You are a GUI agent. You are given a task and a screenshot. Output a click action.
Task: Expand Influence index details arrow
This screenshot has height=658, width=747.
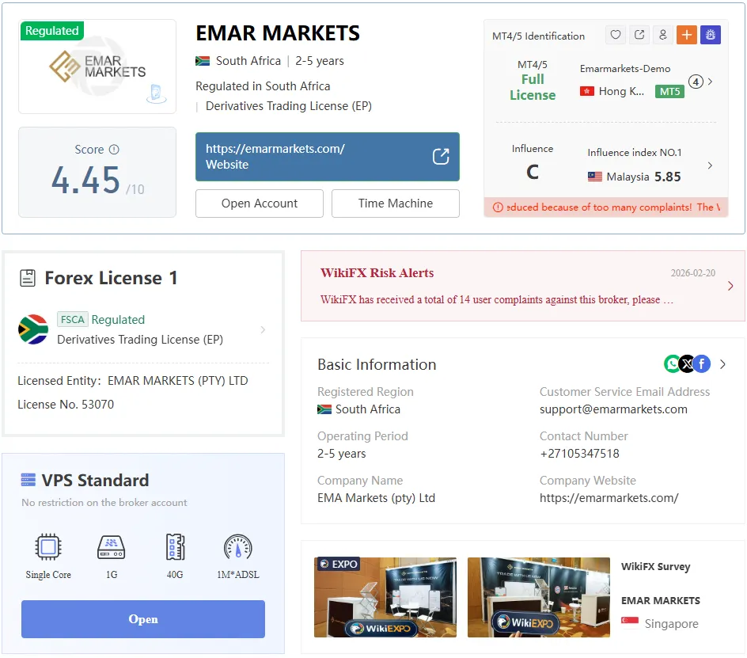710,165
